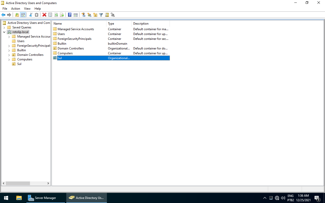Click the Export List icon
Viewport: 325px width, 203px height.
click(62, 15)
